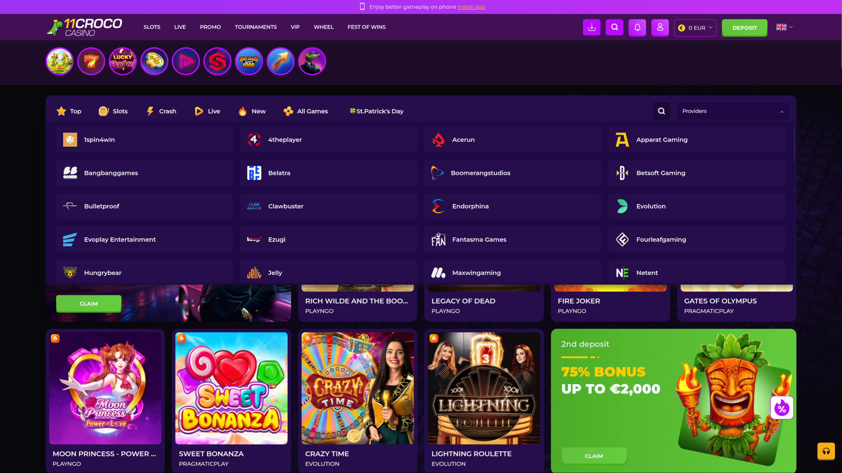Open the 0 EUR balance dropdown
The image size is (842, 473).
click(x=695, y=27)
